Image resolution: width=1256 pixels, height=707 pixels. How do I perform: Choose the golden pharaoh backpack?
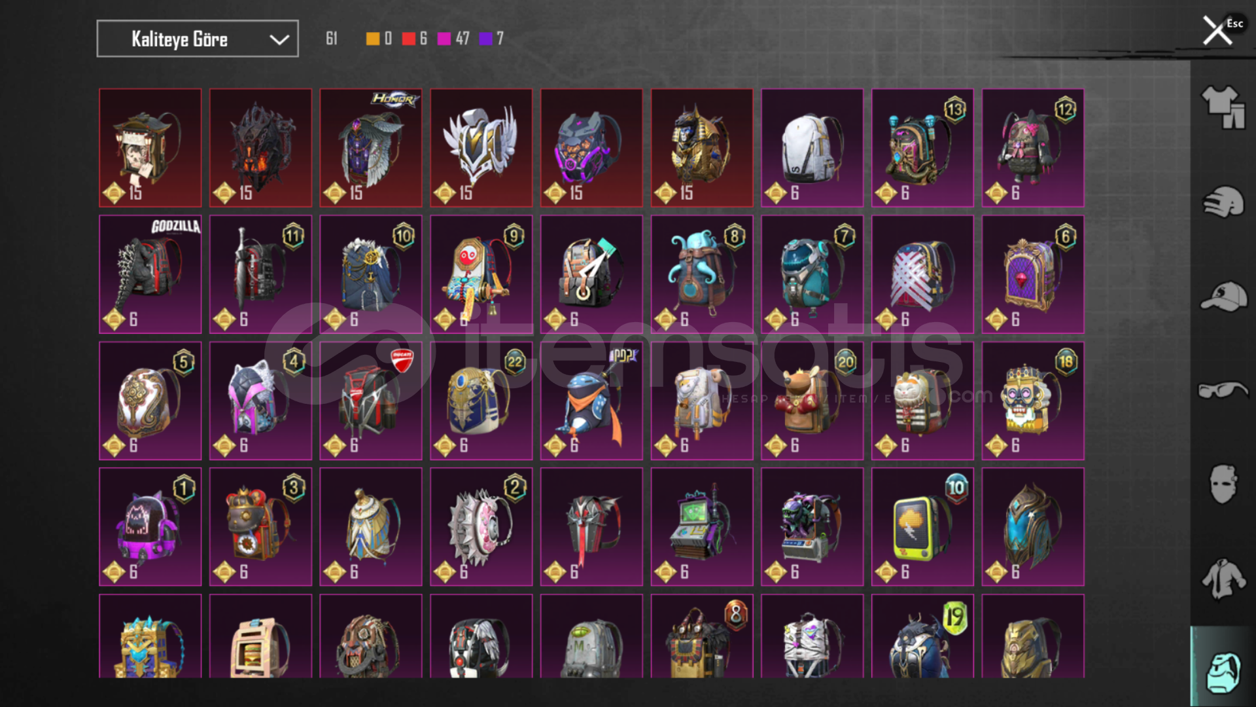702,148
